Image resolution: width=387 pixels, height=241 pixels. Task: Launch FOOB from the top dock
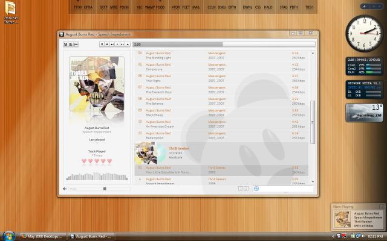pos(160,7)
